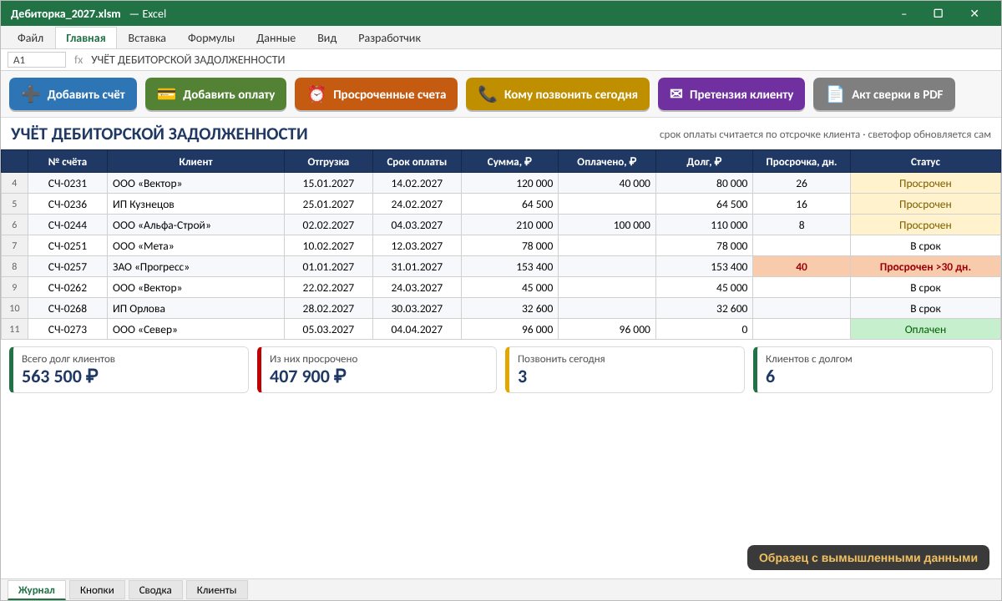Click the Претензия клиенту button label
The width and height of the screenshot is (1002, 601).
click(x=741, y=94)
